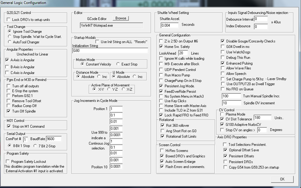Click Browse for GCode Editor
Image resolution: width=301 pixels, height=188 pixels.
(121, 18)
